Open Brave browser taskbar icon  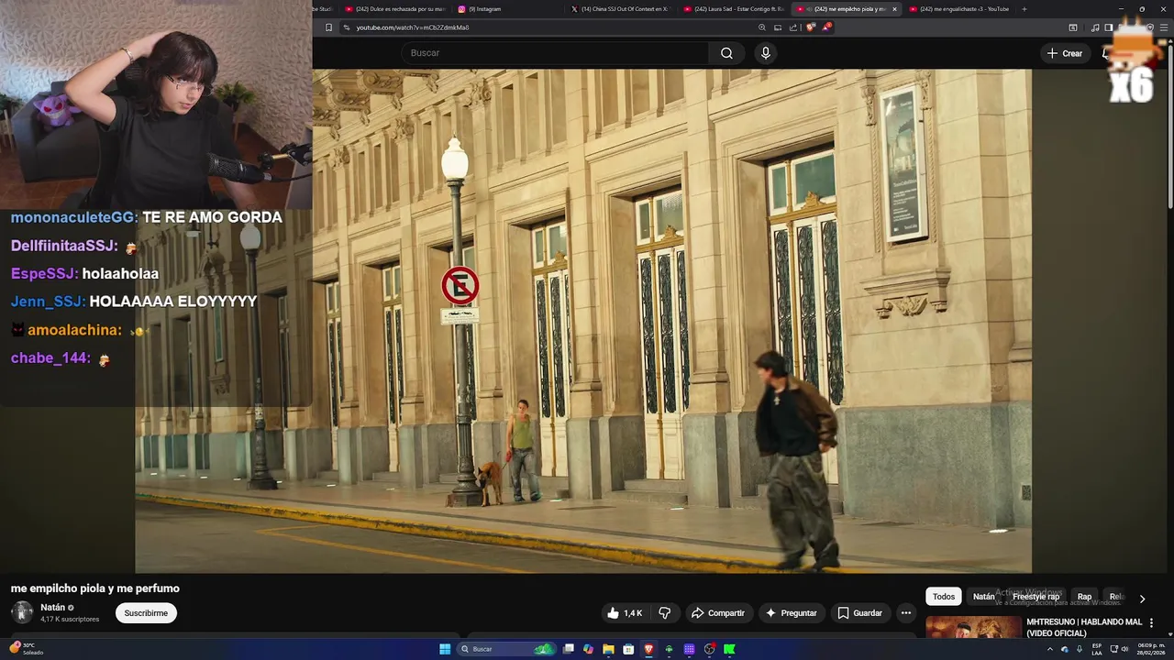click(x=648, y=649)
